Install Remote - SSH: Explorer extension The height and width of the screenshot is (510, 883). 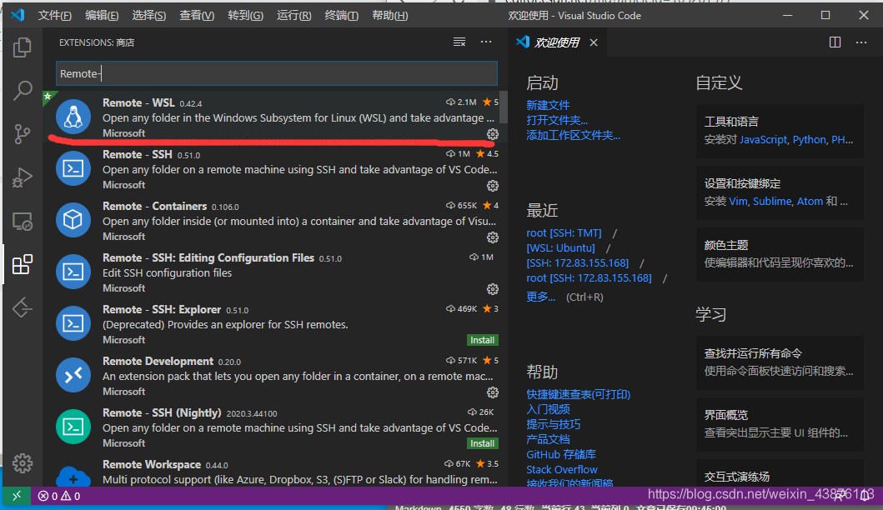(483, 340)
